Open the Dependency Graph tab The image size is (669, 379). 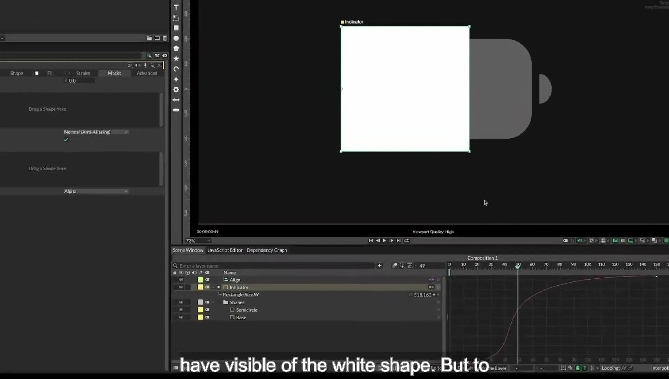pyautogui.click(x=267, y=250)
